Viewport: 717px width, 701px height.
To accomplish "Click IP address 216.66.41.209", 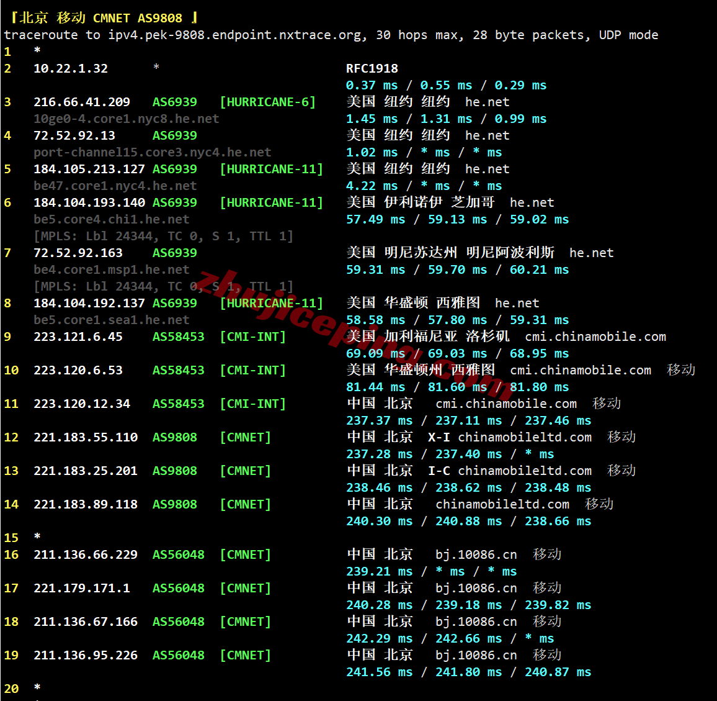I will pyautogui.click(x=82, y=102).
